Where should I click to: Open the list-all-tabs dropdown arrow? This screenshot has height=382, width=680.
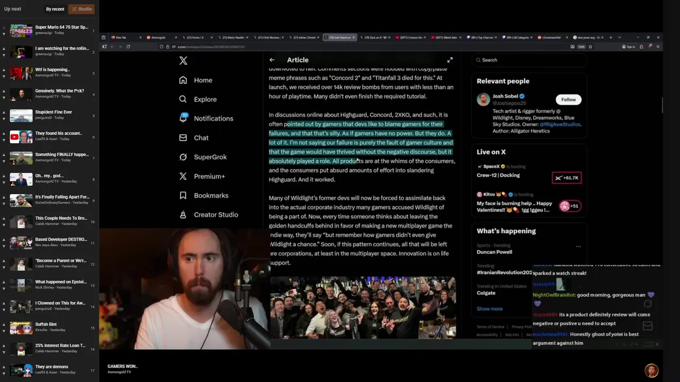point(619,38)
